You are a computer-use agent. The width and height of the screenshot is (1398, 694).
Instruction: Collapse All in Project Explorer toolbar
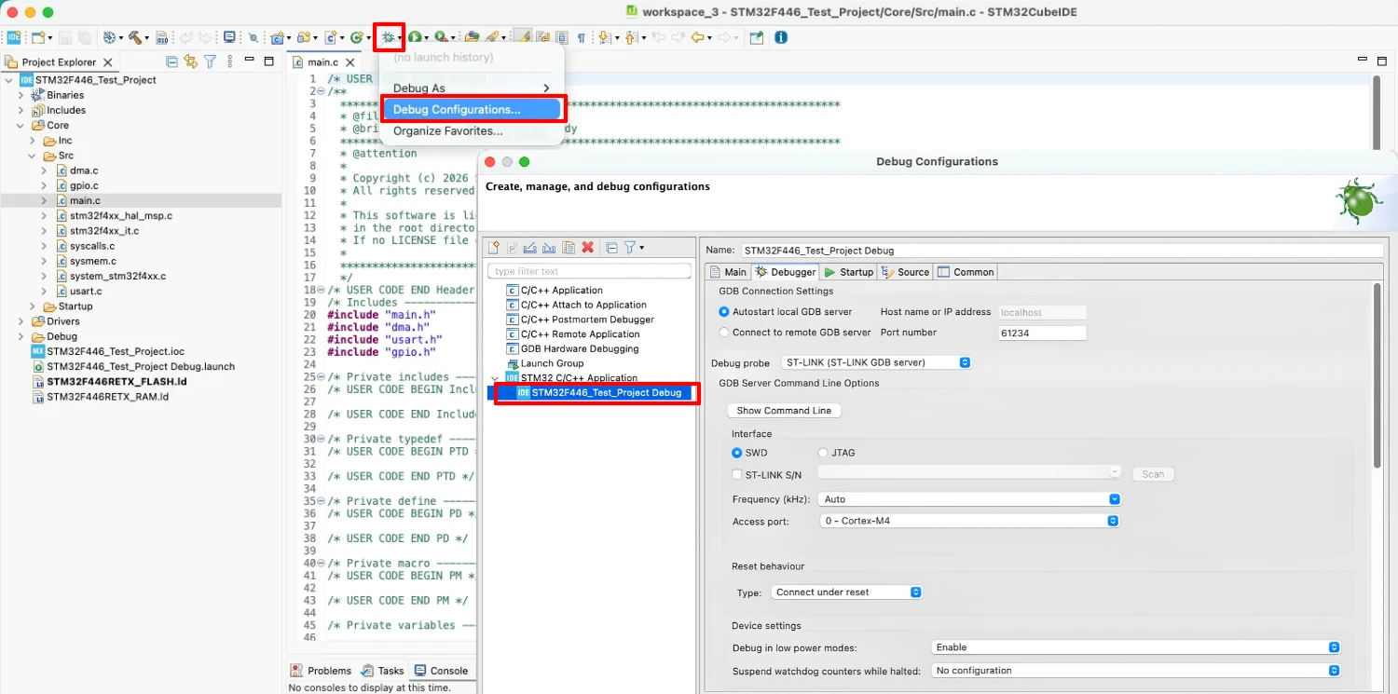(171, 61)
